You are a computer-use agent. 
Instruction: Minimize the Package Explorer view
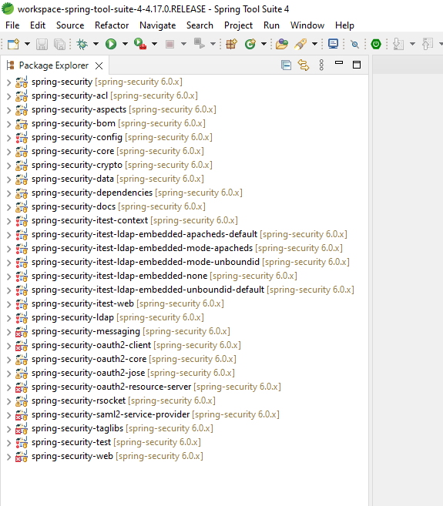coord(339,62)
